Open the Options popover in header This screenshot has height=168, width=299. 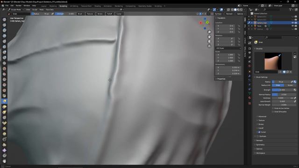tap(241, 14)
